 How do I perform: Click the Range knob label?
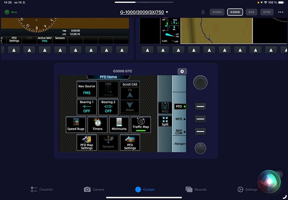(179, 143)
